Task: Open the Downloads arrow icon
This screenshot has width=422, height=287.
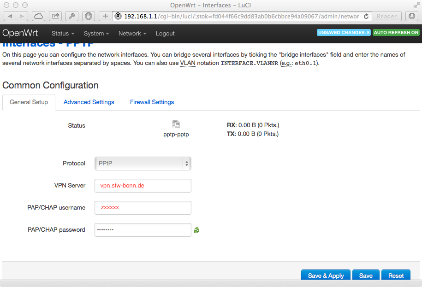Action: click(412, 17)
